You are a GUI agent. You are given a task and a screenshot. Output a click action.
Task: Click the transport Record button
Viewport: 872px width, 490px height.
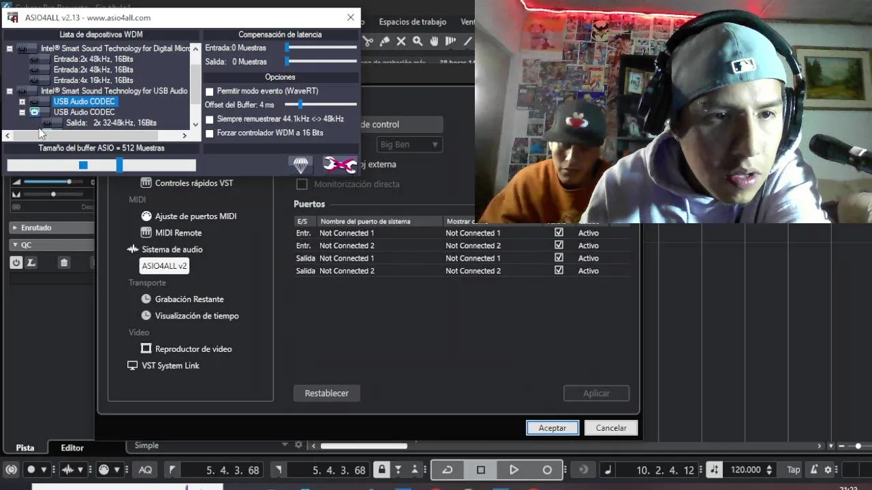[546, 470]
